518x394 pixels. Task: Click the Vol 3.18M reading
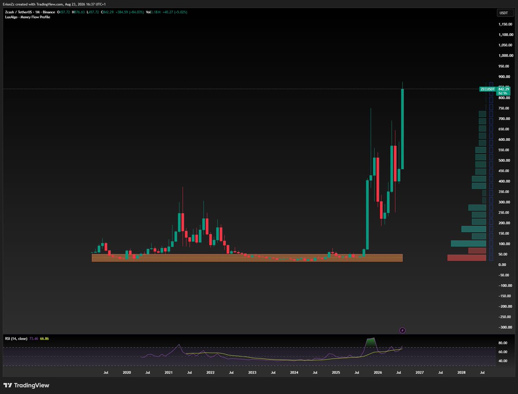coord(153,12)
